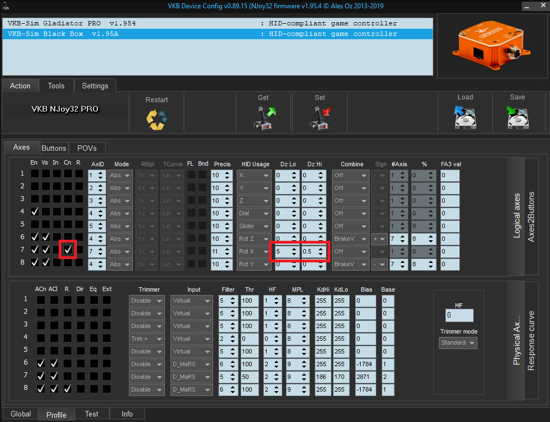Click the app icon in the title bar
550x422 pixels.
click(6, 6)
